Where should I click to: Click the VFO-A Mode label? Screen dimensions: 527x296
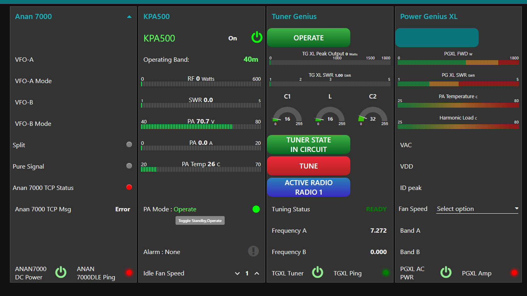point(33,81)
